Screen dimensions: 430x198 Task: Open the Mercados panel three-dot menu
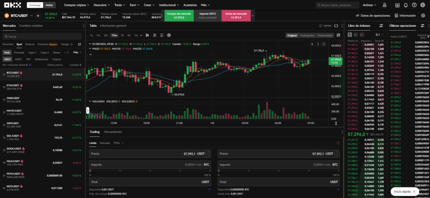click(x=84, y=26)
